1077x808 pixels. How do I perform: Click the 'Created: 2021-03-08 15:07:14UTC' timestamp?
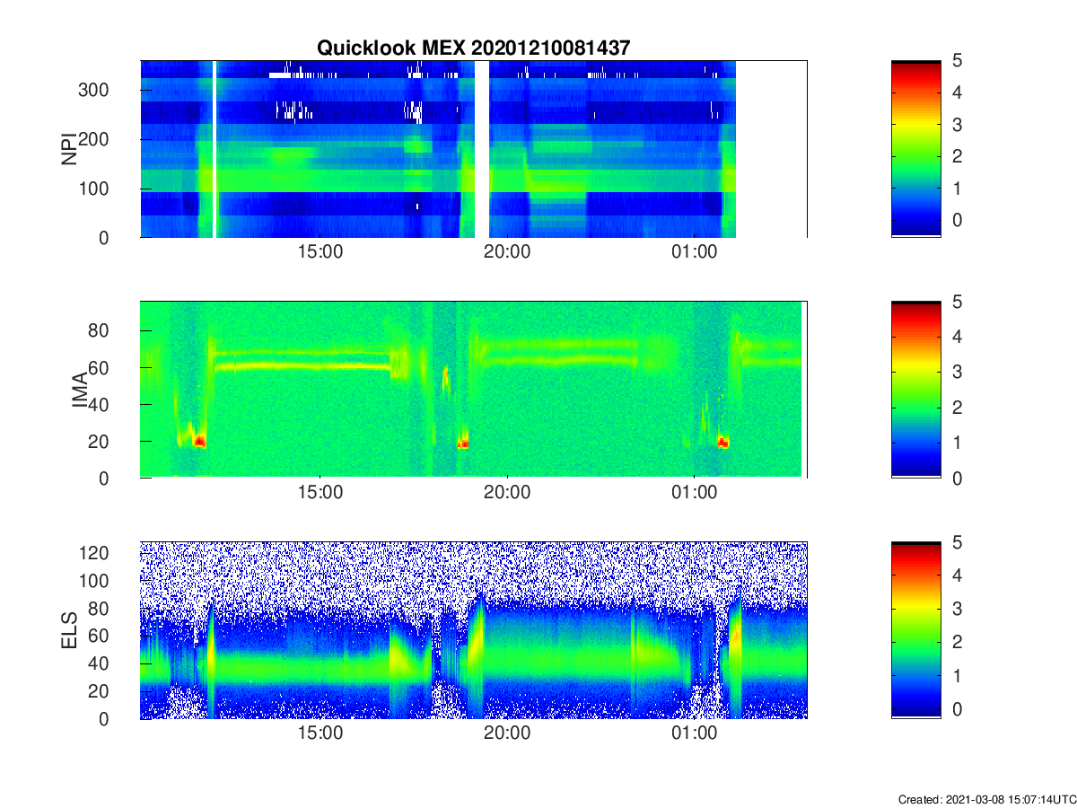coord(986,799)
